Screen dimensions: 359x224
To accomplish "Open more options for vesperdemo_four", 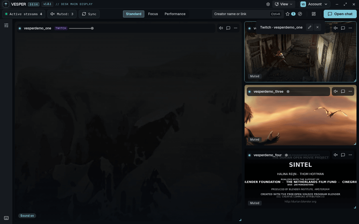I will tap(350, 155).
